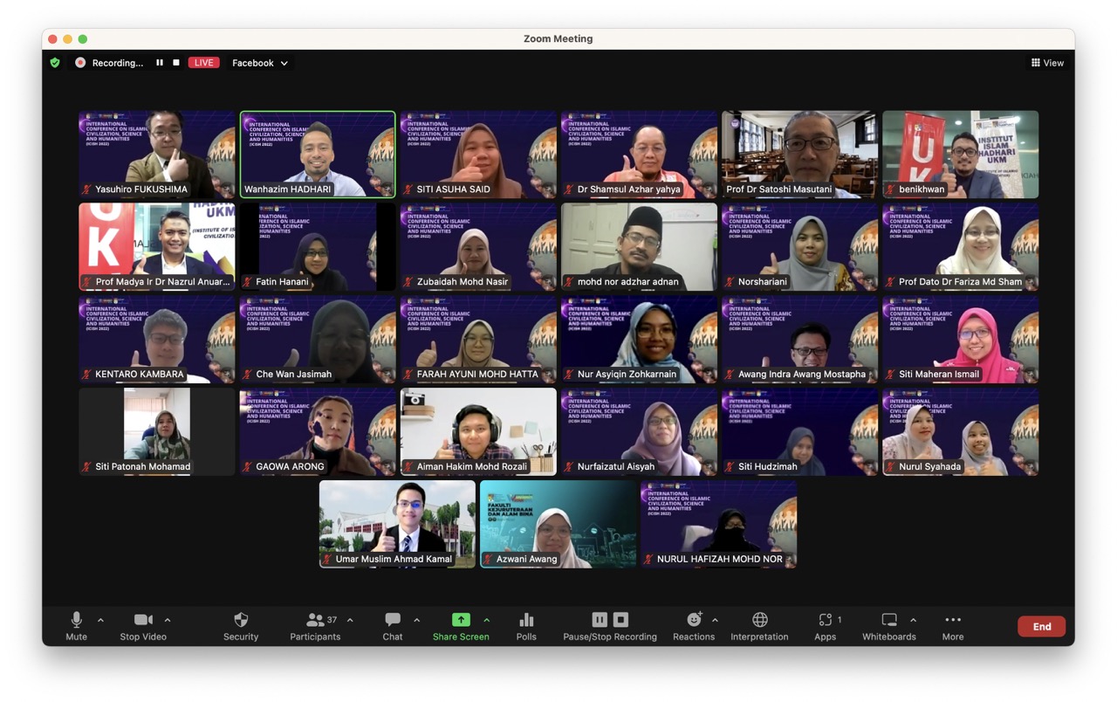Open the Facebook live stream dropdown
The height and width of the screenshot is (702, 1117).
(x=259, y=63)
